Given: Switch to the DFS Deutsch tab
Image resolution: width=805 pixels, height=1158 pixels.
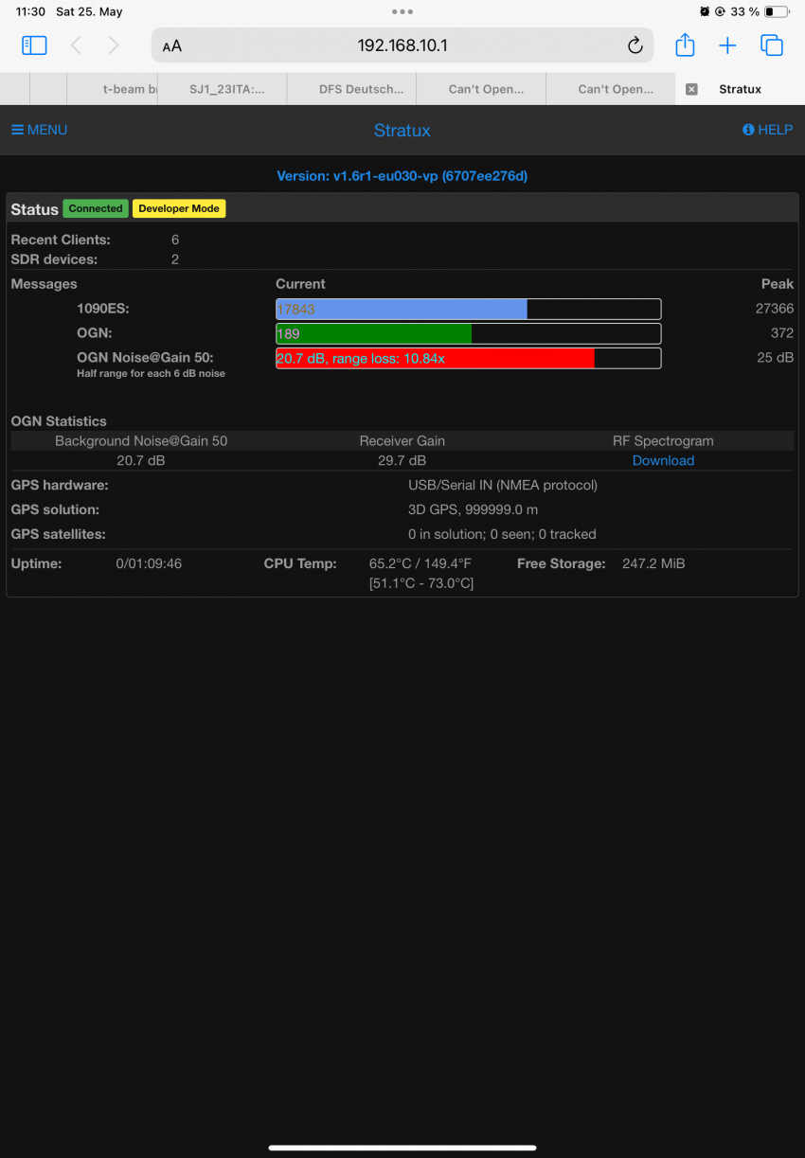Looking at the screenshot, I should tap(352, 89).
